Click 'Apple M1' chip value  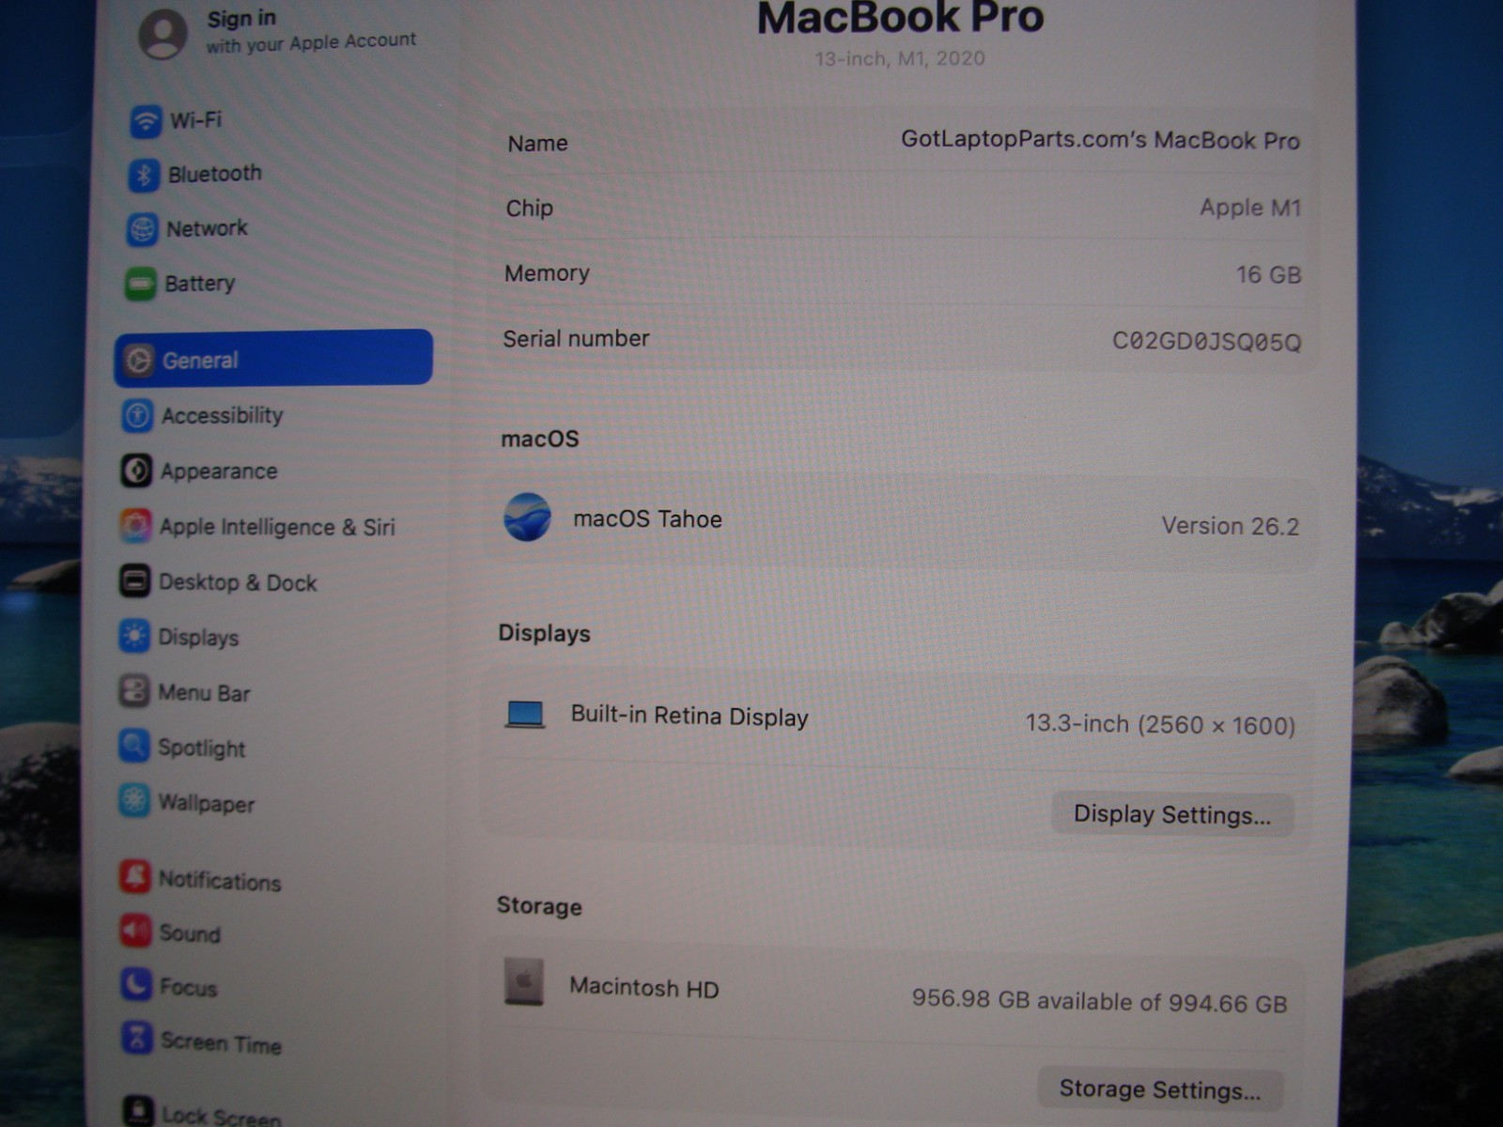coord(1250,208)
